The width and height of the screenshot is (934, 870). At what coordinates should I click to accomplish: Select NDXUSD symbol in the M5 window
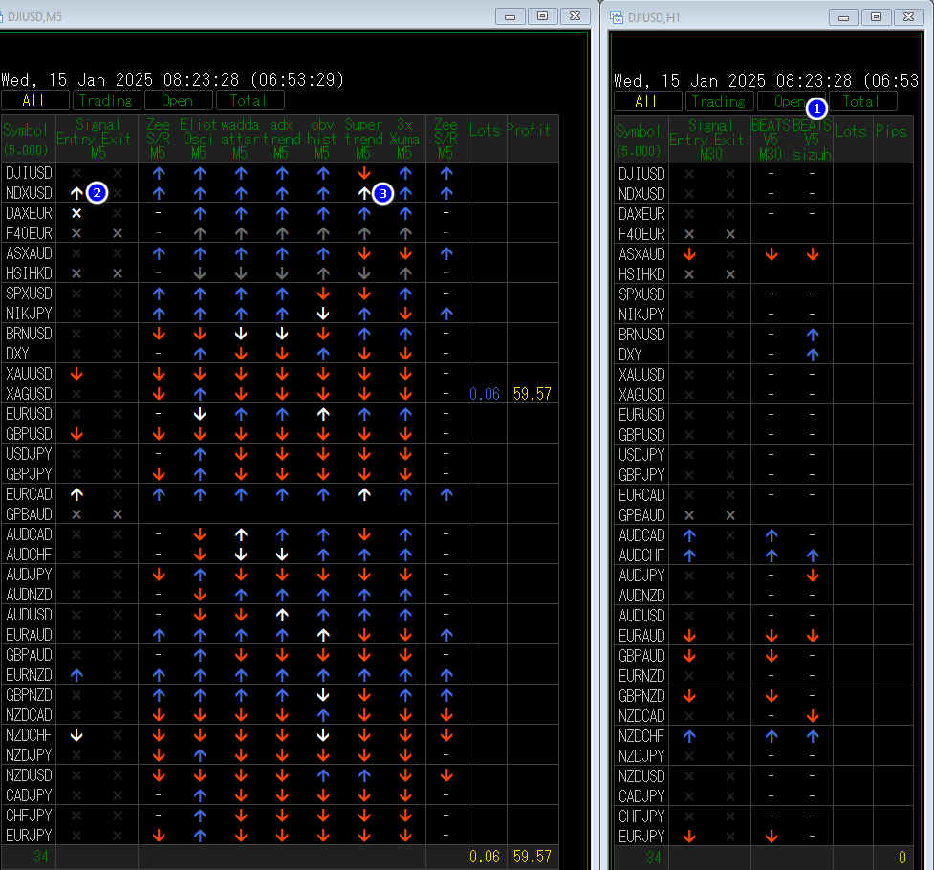click(29, 193)
